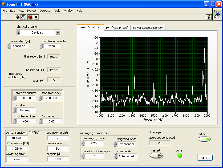Click the Pause toolbar icon
Viewport: 223px width, 168px height.
36,17
